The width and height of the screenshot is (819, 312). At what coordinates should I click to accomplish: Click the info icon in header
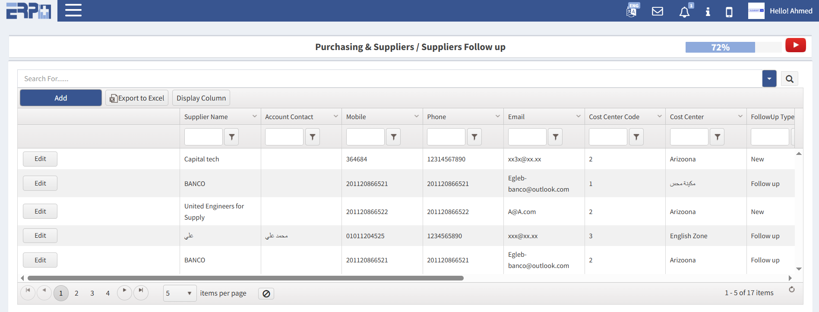tap(708, 12)
